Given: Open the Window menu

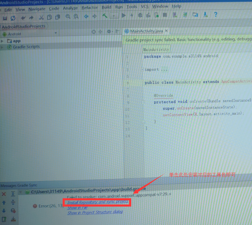Looking at the screenshot, I should coord(160,6).
